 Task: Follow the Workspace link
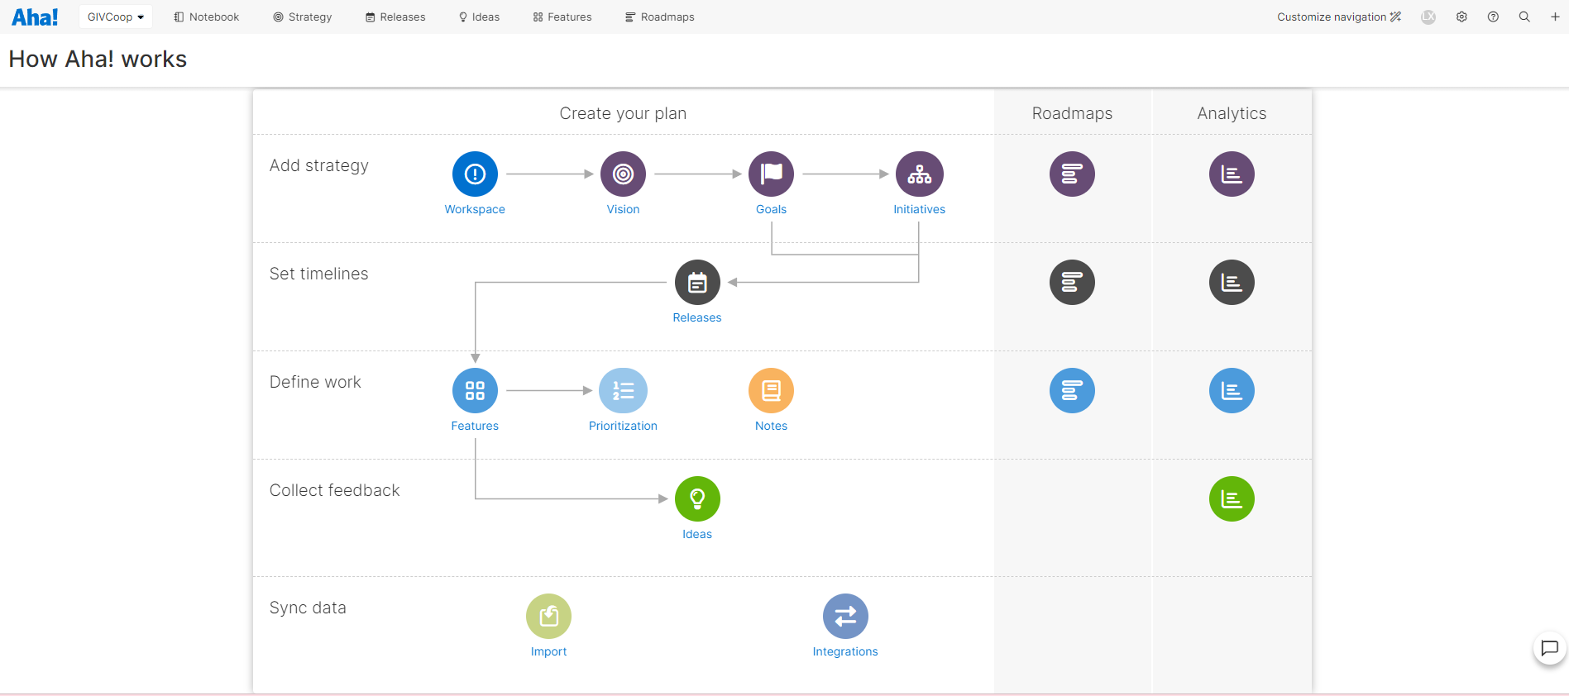[x=475, y=209]
